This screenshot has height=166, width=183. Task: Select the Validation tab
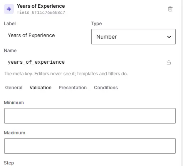(40, 88)
